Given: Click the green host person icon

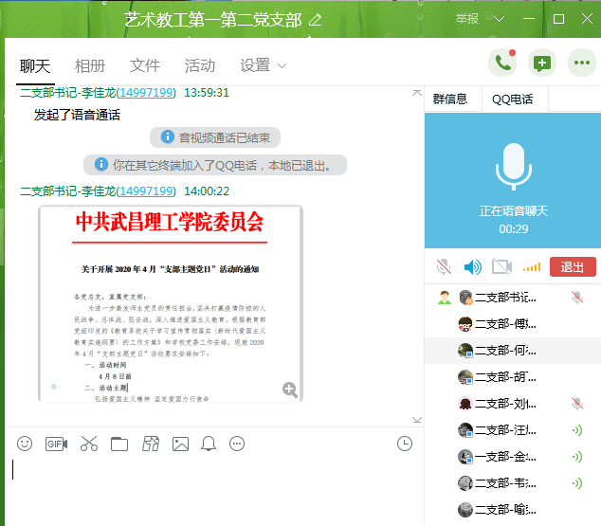Looking at the screenshot, I should click(x=445, y=298).
